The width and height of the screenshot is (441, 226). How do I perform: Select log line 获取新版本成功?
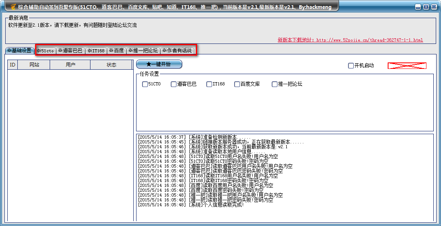coord(213,147)
